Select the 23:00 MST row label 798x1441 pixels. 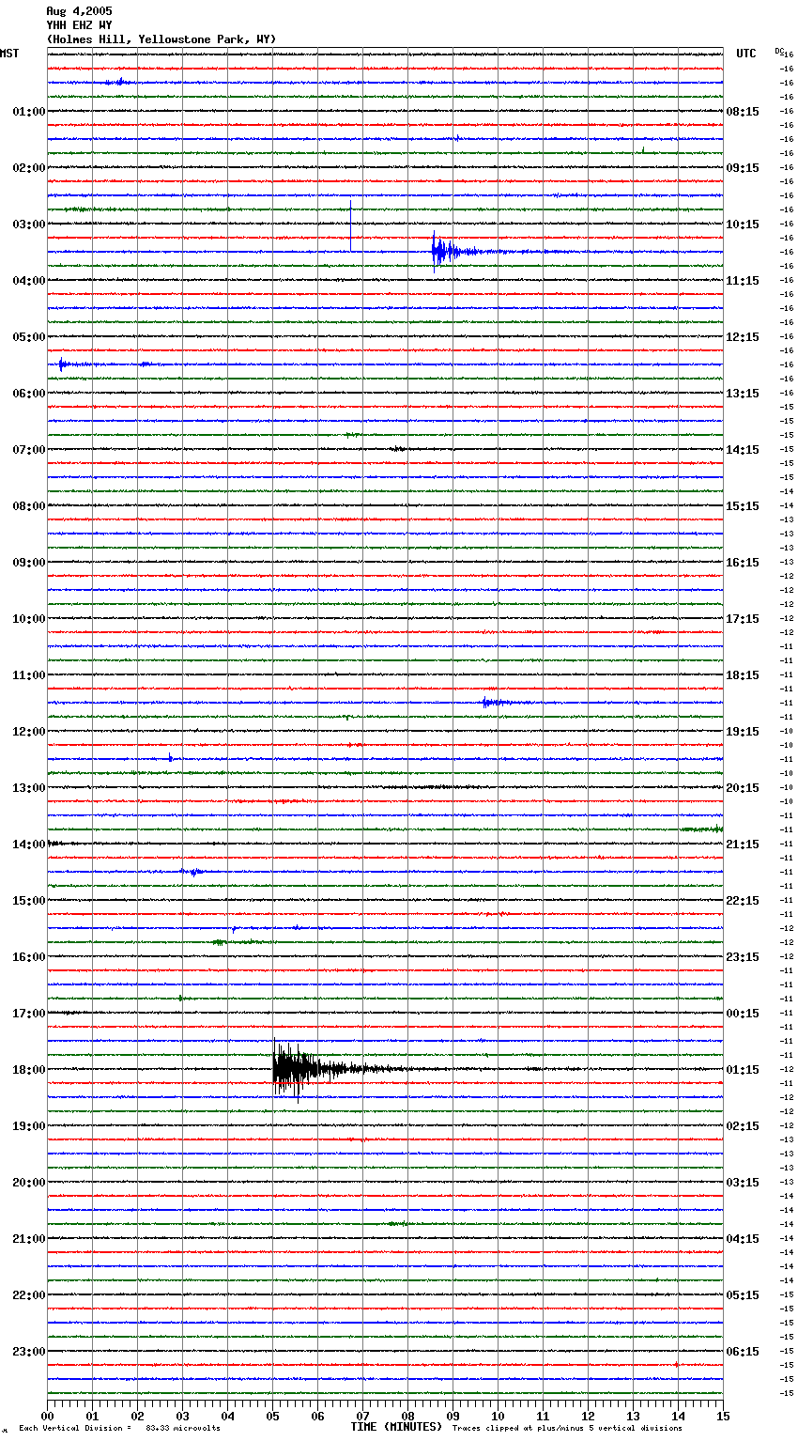pyautogui.click(x=29, y=1352)
